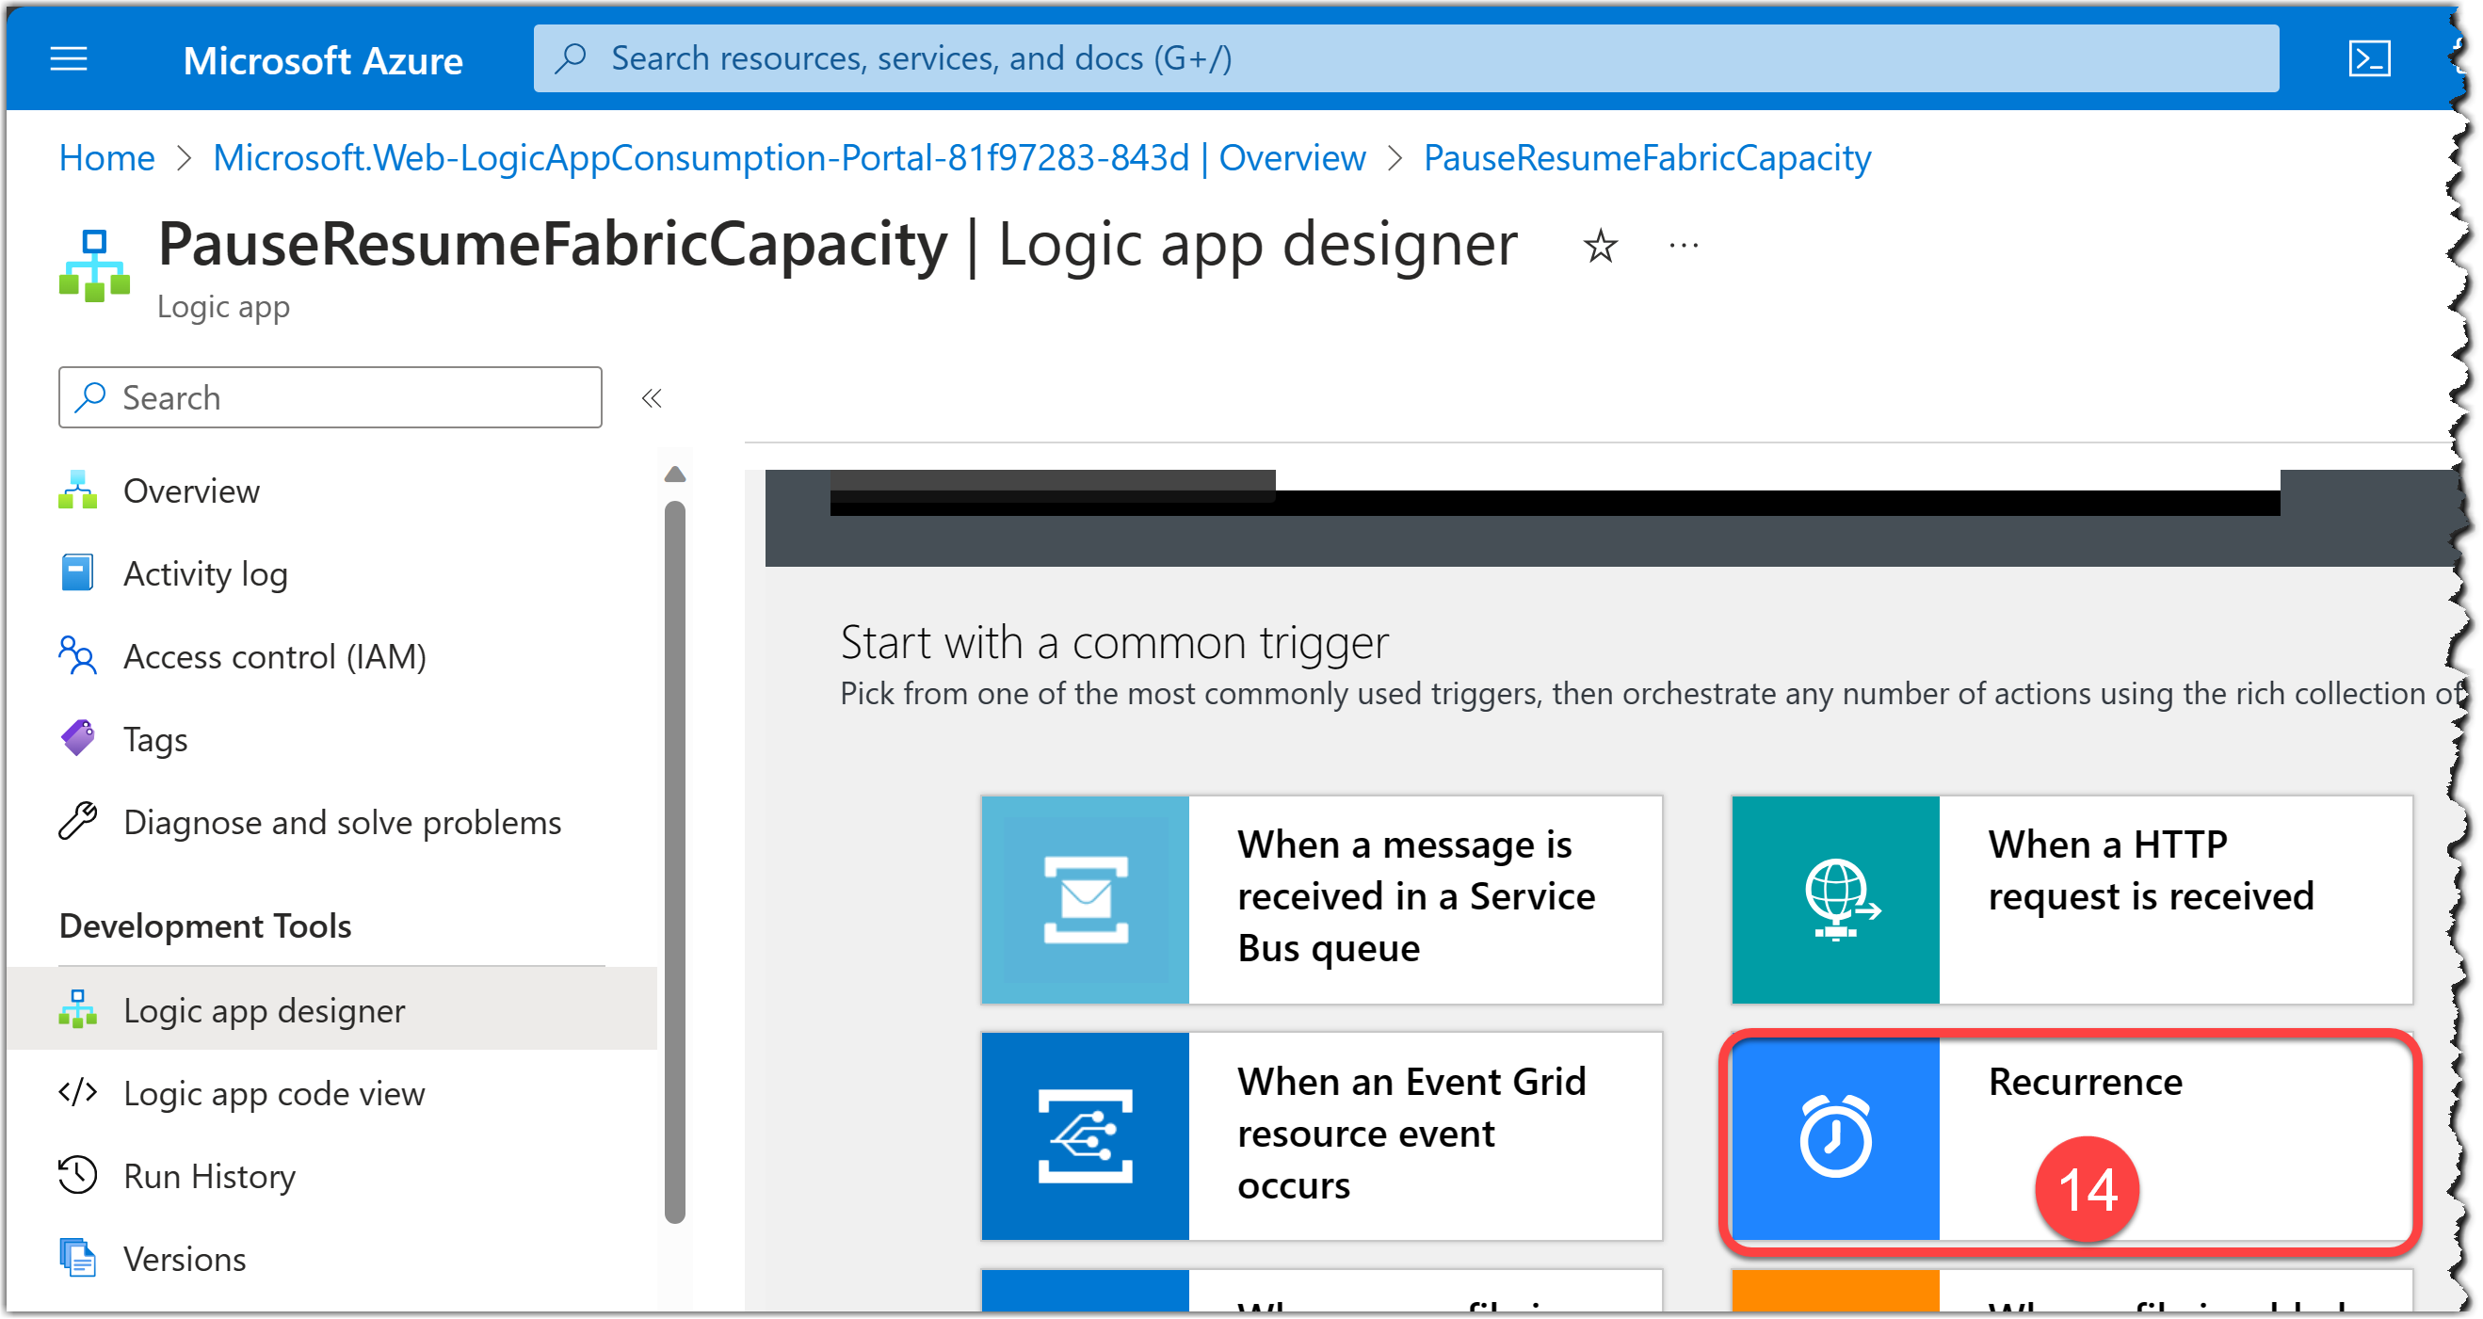Viewport: 2483px width, 1319px height.
Task: Click the Development Tools section heading
Action: [x=205, y=925]
